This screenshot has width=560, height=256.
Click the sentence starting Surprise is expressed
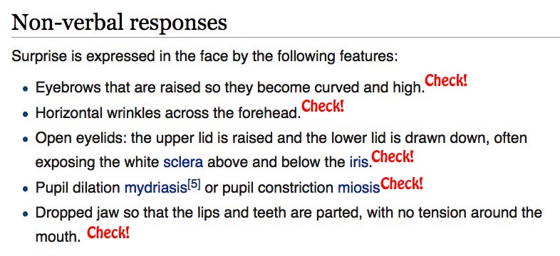click(x=204, y=57)
